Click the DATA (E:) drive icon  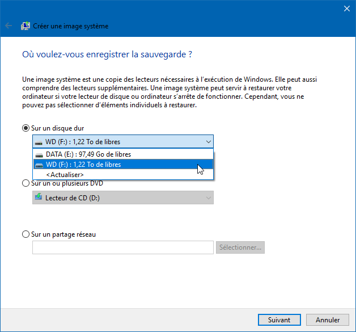pyautogui.click(x=39, y=155)
